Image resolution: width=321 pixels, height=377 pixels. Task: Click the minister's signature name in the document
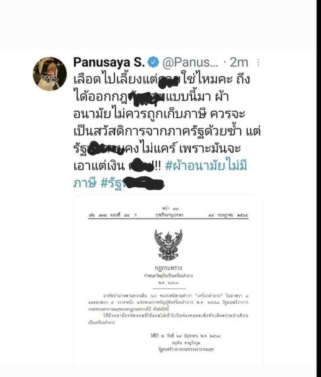coord(186,342)
